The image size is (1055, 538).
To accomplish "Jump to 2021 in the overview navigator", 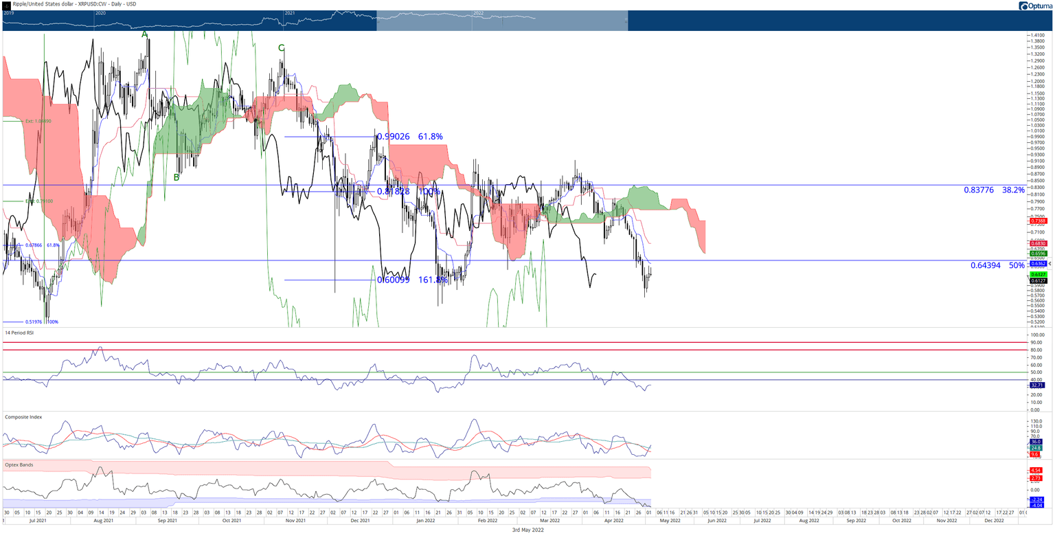I will (290, 13).
